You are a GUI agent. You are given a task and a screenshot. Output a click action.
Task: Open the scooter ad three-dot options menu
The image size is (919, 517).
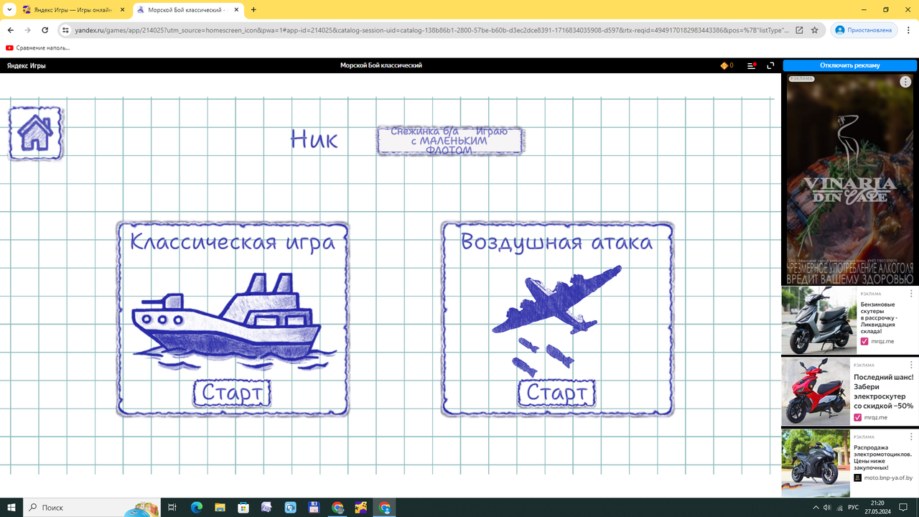click(x=911, y=293)
